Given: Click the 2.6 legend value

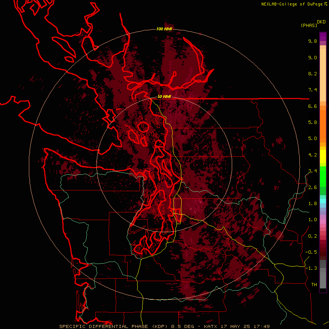Looking at the screenshot, I should click(313, 188).
